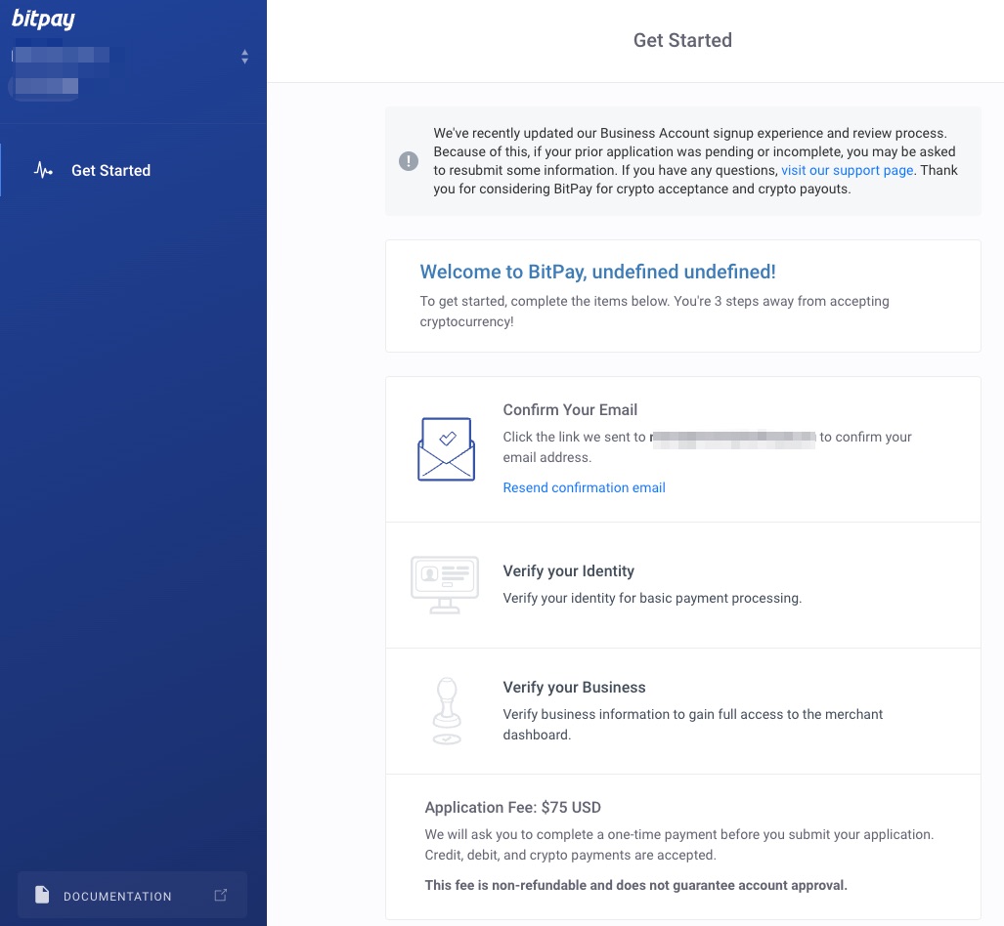This screenshot has height=926, width=1004.
Task: Click the business stamp icon
Action: point(447,711)
